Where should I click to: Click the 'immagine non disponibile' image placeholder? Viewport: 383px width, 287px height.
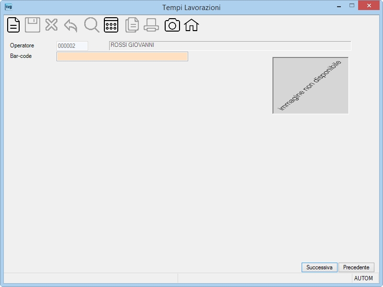[x=310, y=86]
